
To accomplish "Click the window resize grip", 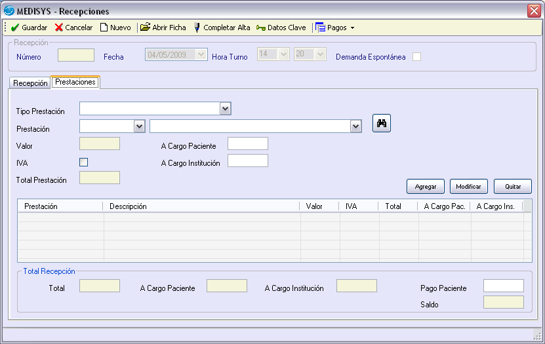I will pyautogui.click(x=537, y=335).
